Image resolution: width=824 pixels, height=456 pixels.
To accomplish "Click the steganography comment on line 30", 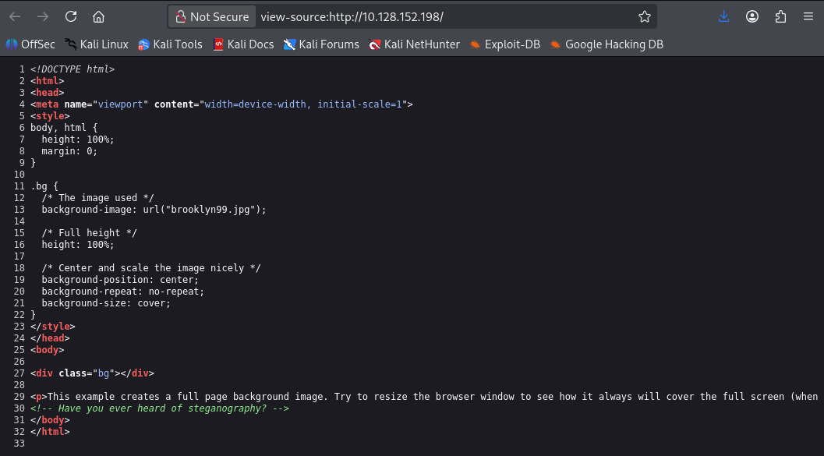I will coord(160,408).
